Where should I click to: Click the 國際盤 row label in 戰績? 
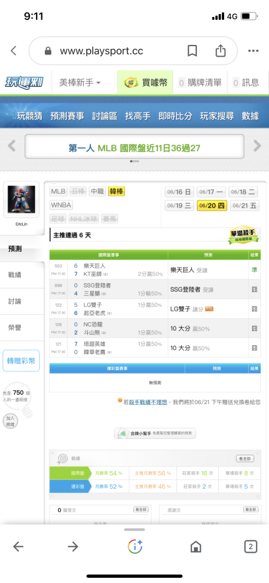coord(69,473)
